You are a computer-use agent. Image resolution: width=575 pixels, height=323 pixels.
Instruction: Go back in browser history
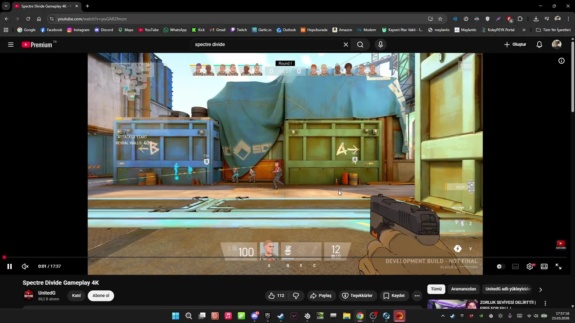tap(6, 19)
